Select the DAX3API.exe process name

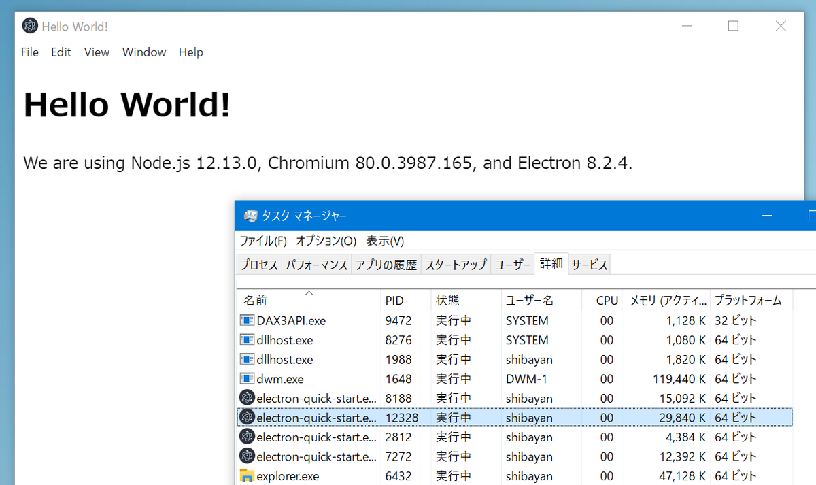(291, 320)
